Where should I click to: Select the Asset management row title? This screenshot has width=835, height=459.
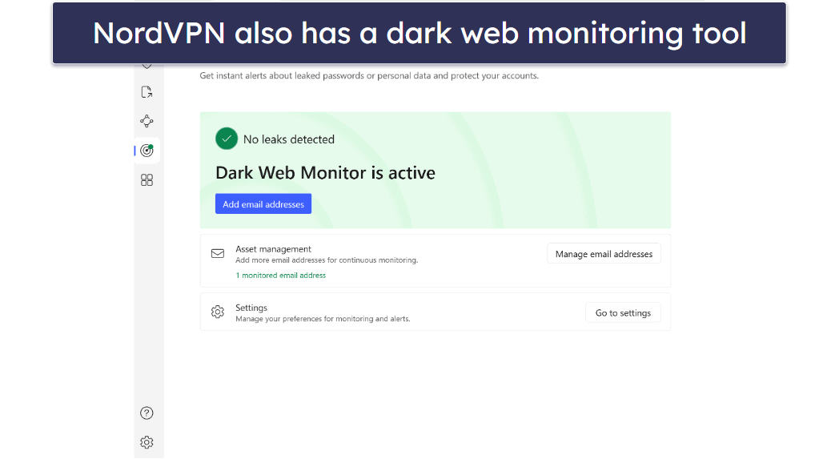273,249
